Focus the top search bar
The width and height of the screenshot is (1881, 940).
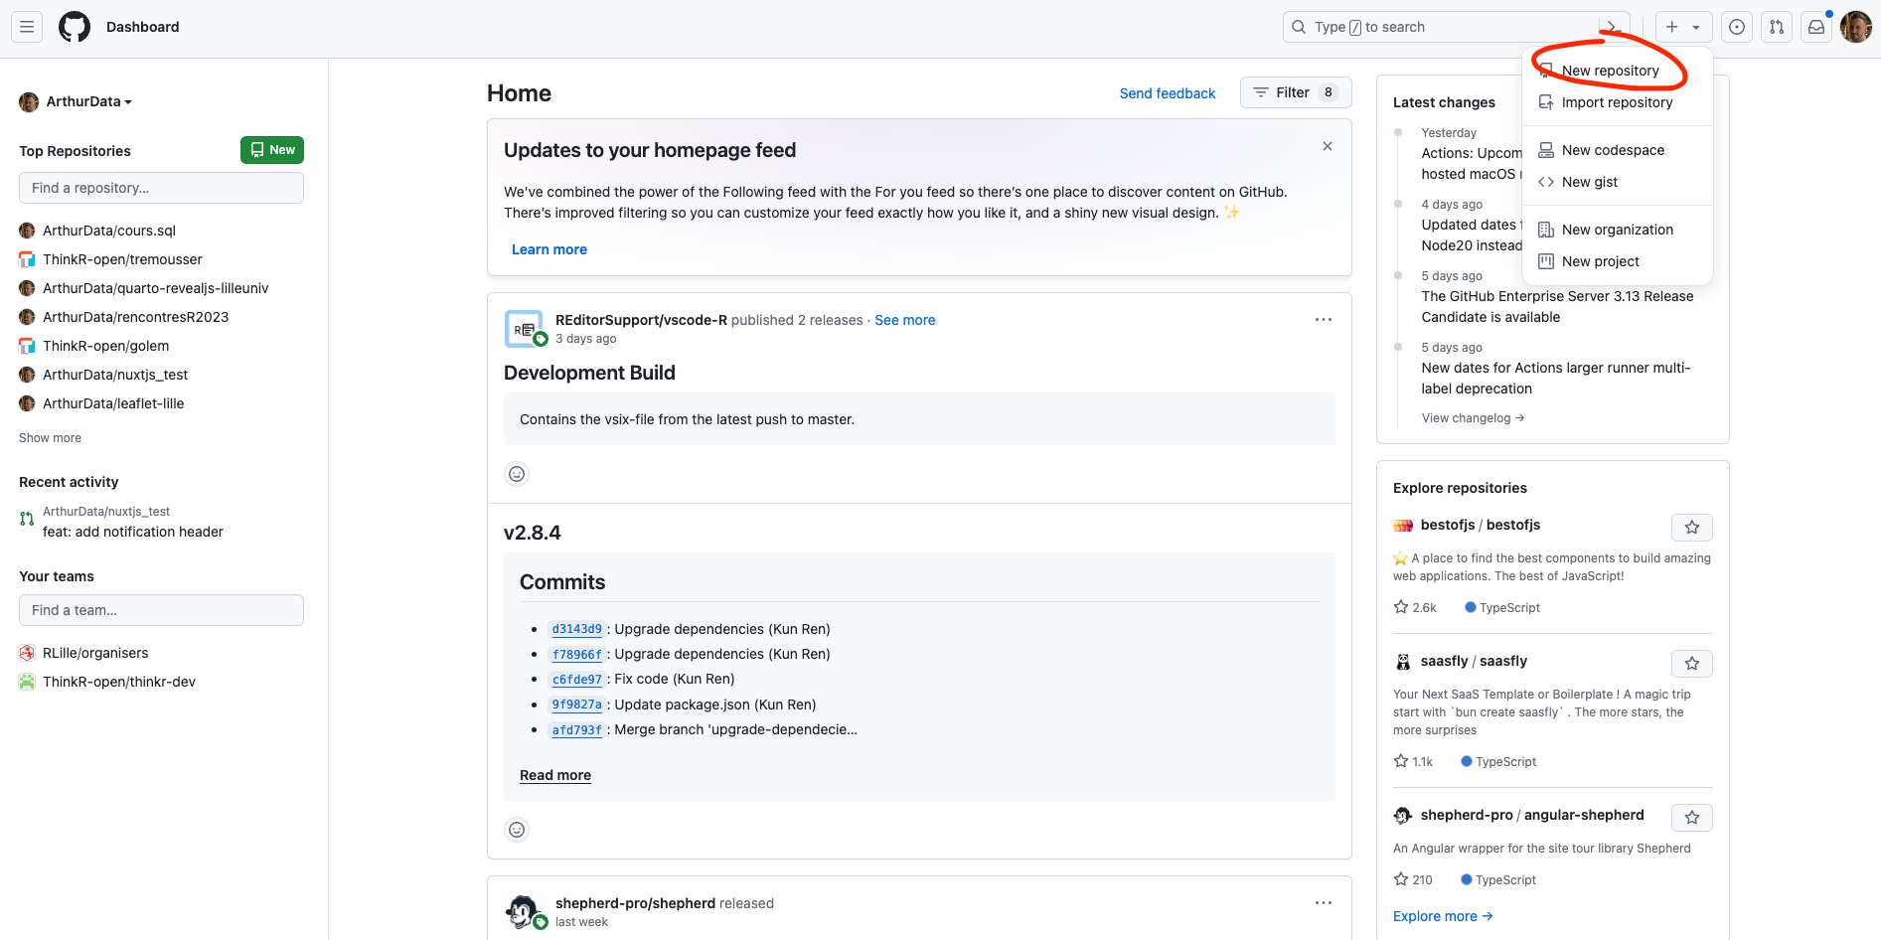(x=1457, y=27)
